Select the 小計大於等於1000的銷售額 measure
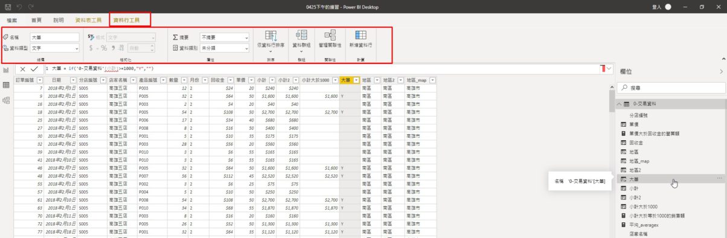727x238 pixels. (x=657, y=215)
